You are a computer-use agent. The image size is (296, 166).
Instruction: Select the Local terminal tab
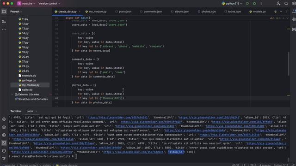pos(30,111)
